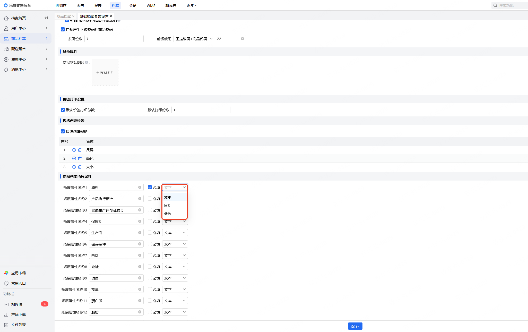
Task: Clear the prefix value 22 field
Action: [x=242, y=39]
